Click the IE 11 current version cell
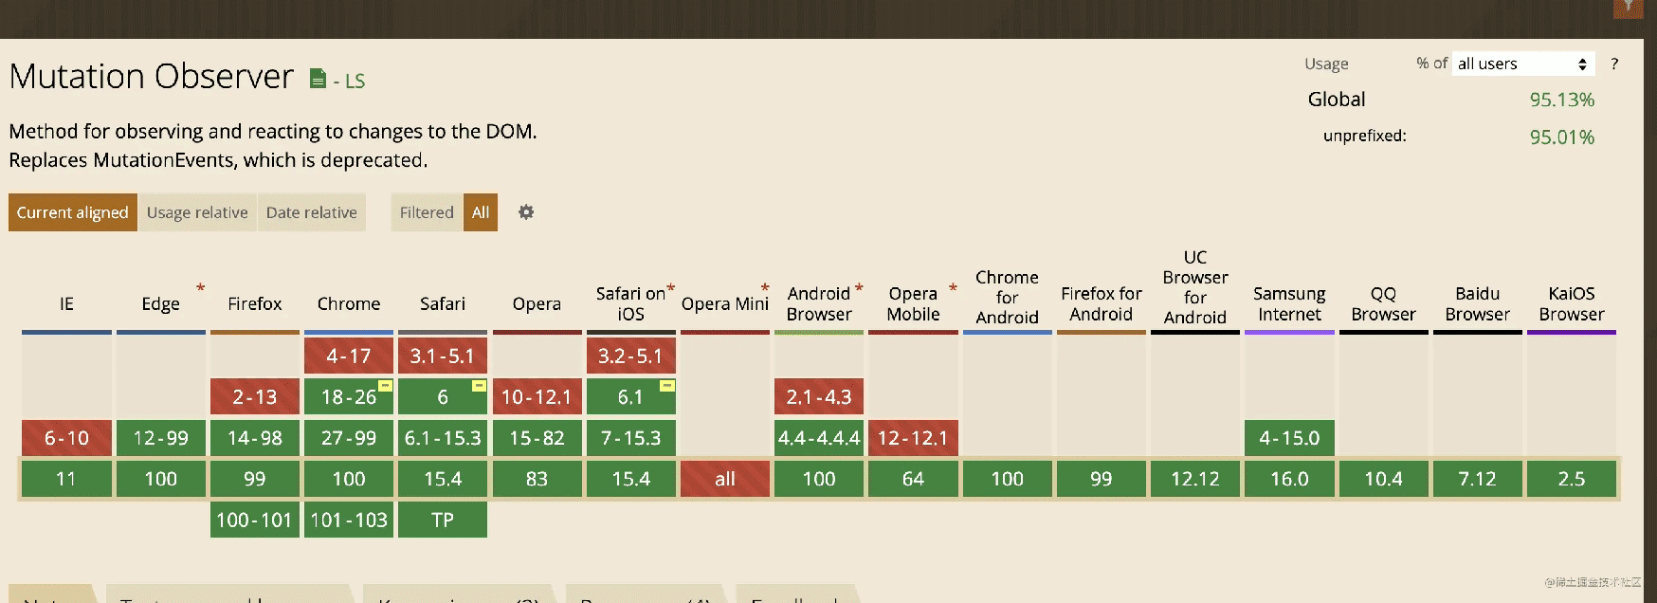This screenshot has width=1657, height=603. click(66, 479)
